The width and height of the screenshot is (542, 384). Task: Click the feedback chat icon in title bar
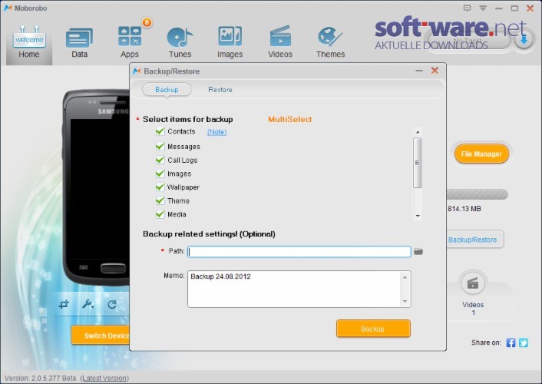467,8
